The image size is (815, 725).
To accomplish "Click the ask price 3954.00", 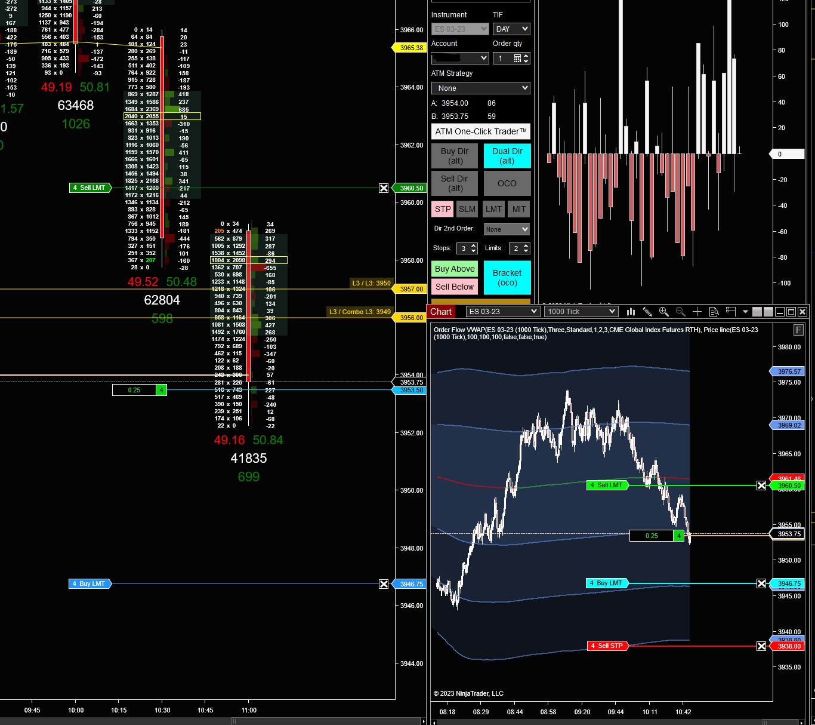I will (455, 103).
